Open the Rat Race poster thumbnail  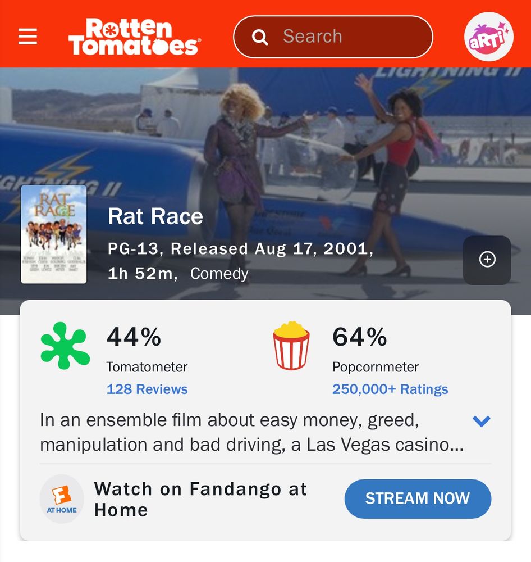[x=54, y=234]
